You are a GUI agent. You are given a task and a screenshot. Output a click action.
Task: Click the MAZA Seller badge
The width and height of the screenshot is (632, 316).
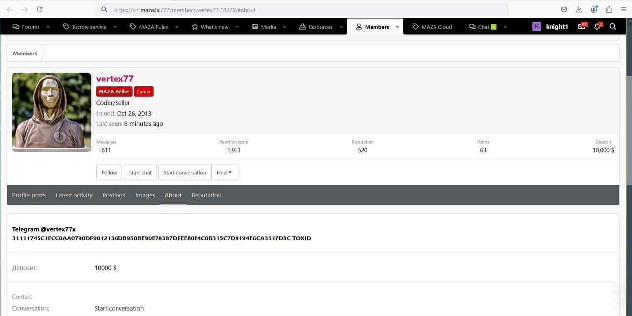114,91
